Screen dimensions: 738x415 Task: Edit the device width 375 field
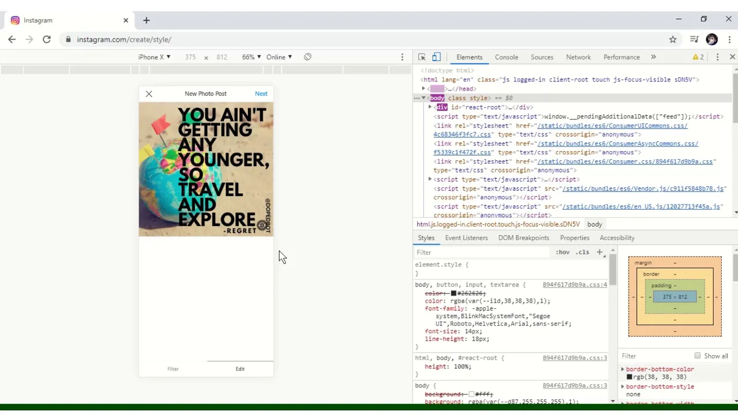(x=190, y=57)
